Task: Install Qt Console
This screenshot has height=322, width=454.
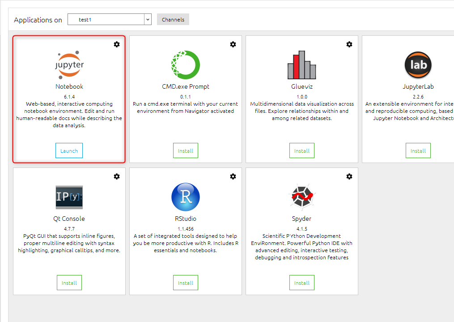Action: [69, 283]
